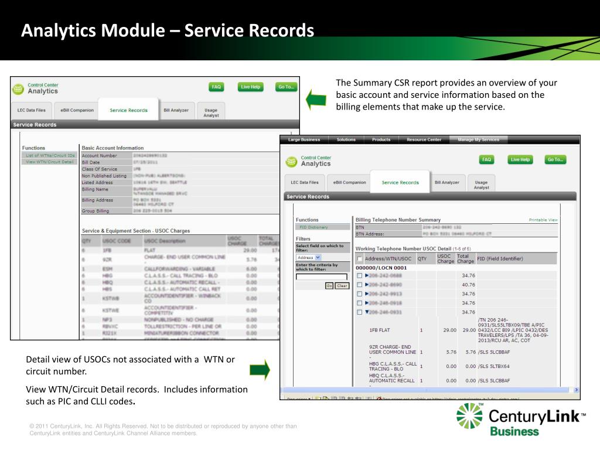Tick the checkbox of the 206-246-0918 row
Viewport: 600px width, 450px height.
pyautogui.click(x=359, y=303)
